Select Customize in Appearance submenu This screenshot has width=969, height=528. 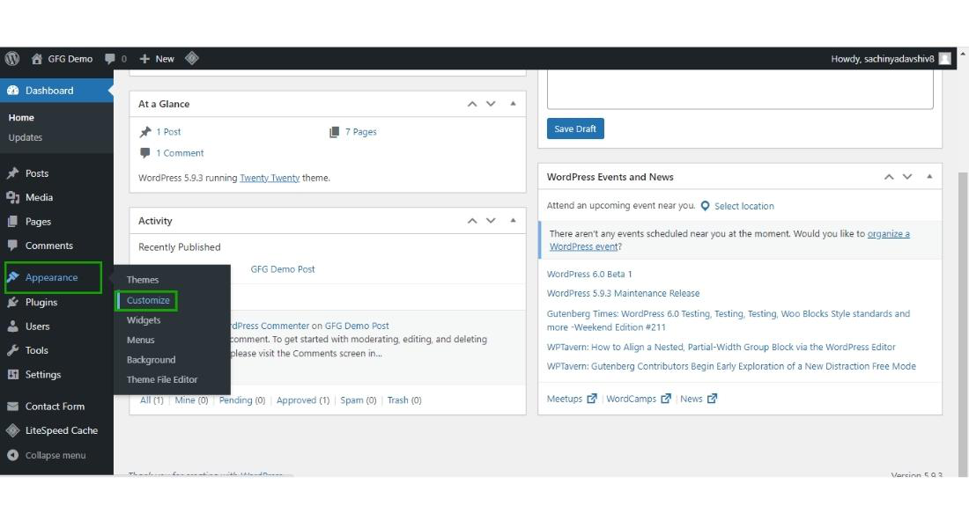pos(148,300)
